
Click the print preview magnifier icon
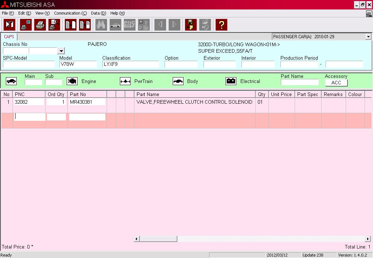pos(54,25)
